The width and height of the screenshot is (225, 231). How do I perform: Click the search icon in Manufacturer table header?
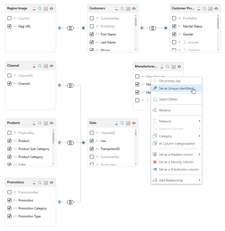[168, 67]
